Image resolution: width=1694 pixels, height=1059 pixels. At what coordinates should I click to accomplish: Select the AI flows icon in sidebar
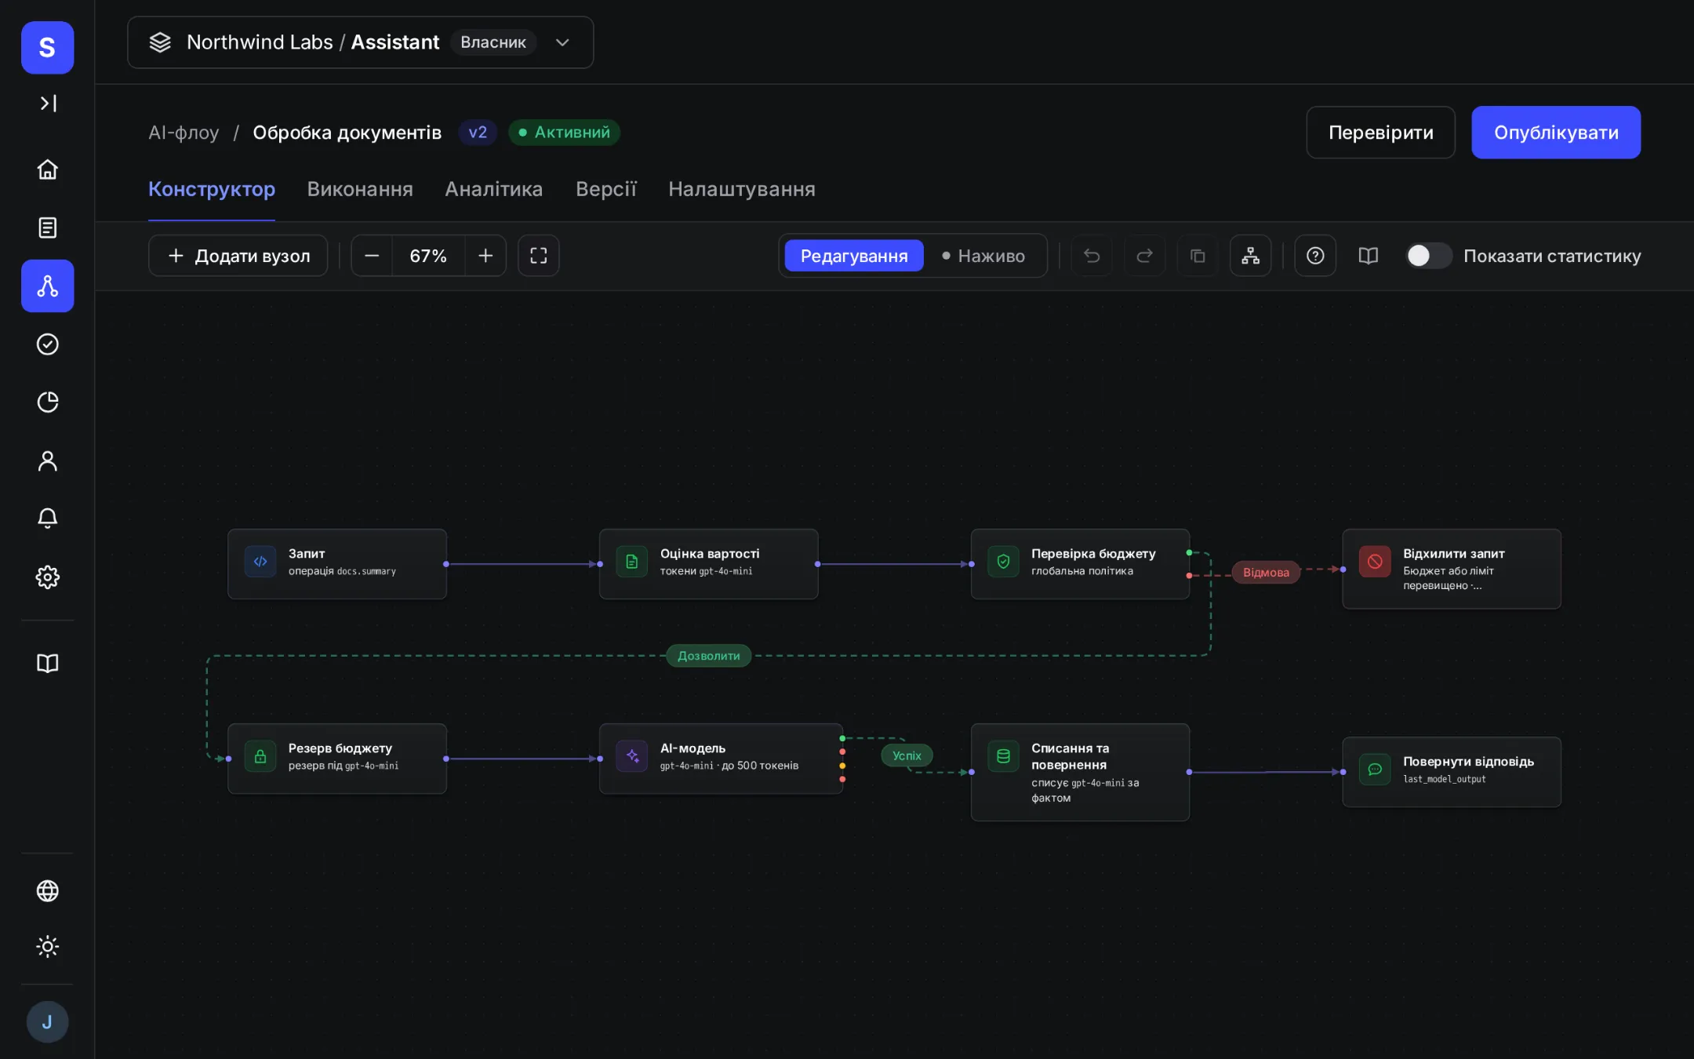pyautogui.click(x=48, y=286)
